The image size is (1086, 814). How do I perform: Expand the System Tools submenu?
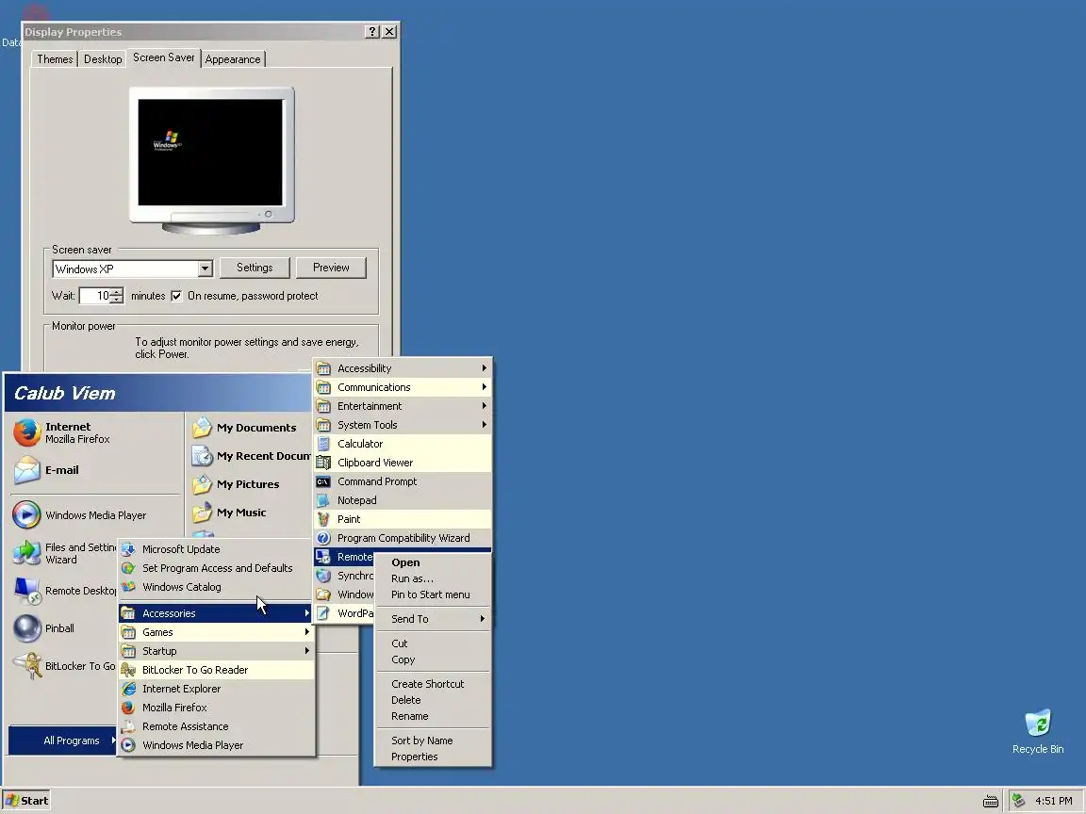coord(403,425)
